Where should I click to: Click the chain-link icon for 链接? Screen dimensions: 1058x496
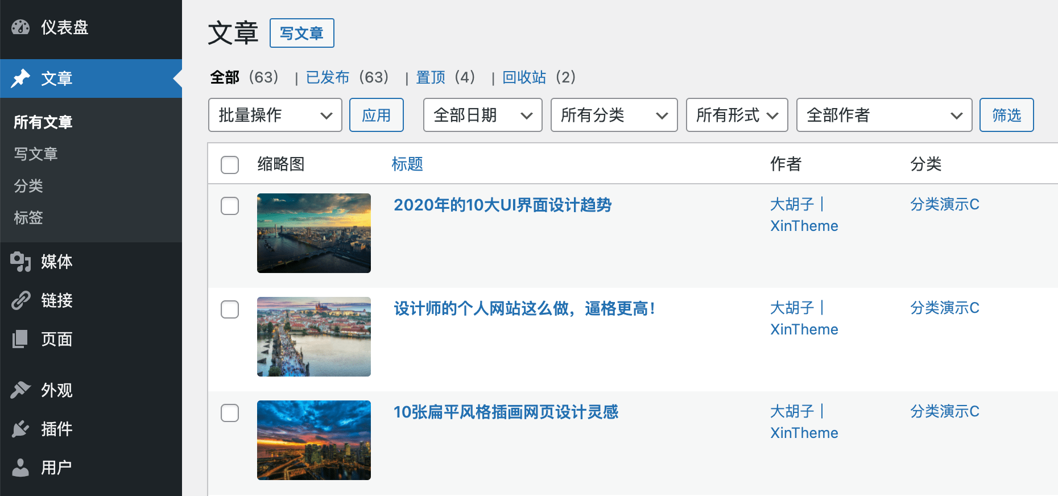(x=20, y=300)
